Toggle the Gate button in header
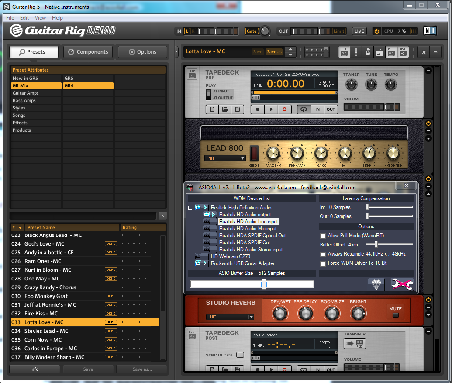The width and height of the screenshot is (452, 383). 252,31
